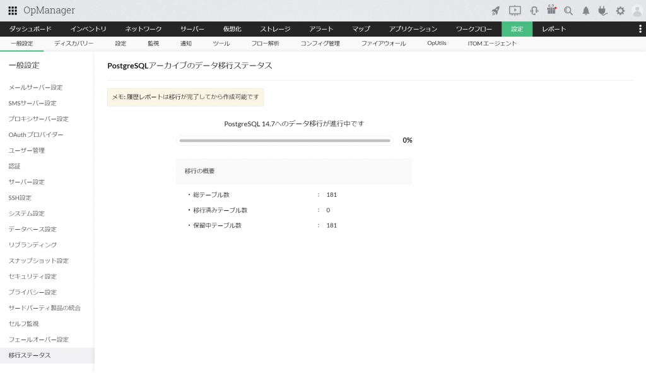Switch to ディスカバリー sub-tab

pyautogui.click(x=74, y=44)
